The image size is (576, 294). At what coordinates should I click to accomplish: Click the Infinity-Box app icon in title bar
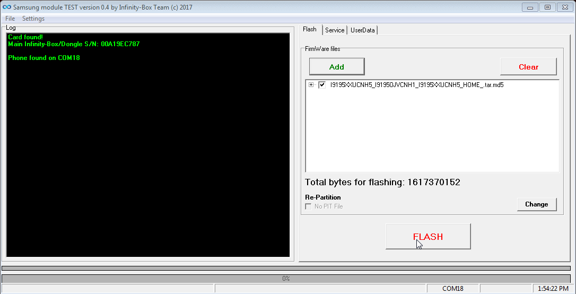pos(6,7)
